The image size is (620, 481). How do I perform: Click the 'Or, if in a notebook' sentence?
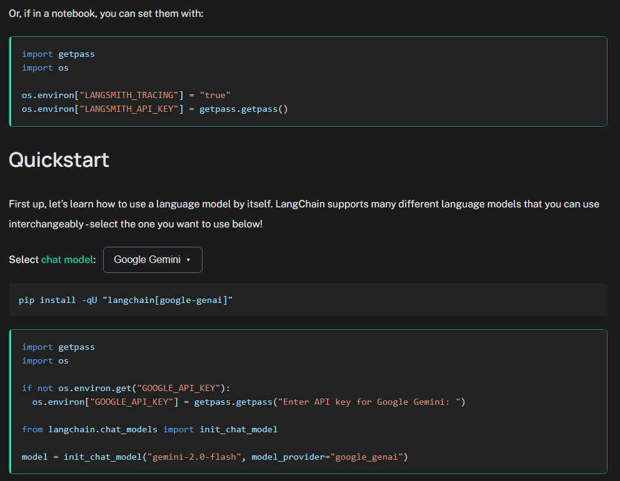pos(106,14)
